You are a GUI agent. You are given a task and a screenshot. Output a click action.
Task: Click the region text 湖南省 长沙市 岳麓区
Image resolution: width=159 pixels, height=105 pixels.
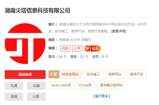(75, 40)
